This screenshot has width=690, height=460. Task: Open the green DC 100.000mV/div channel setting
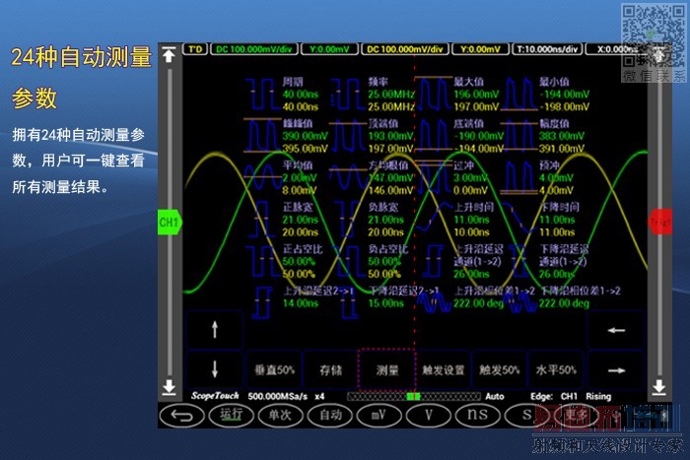[254, 49]
